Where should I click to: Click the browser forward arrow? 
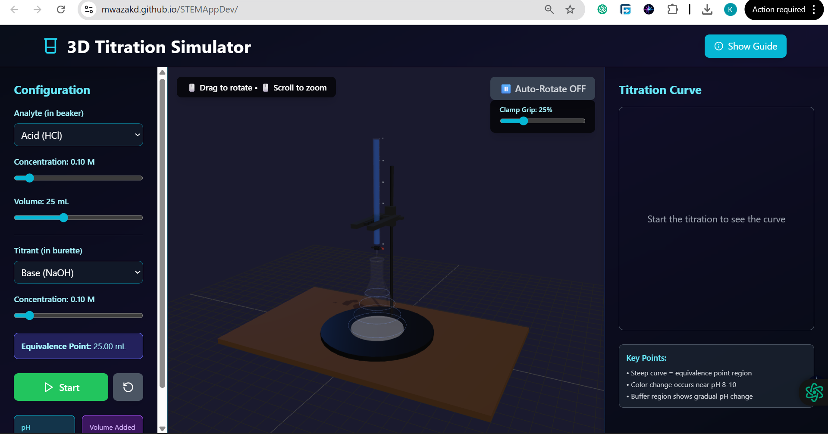click(x=38, y=9)
